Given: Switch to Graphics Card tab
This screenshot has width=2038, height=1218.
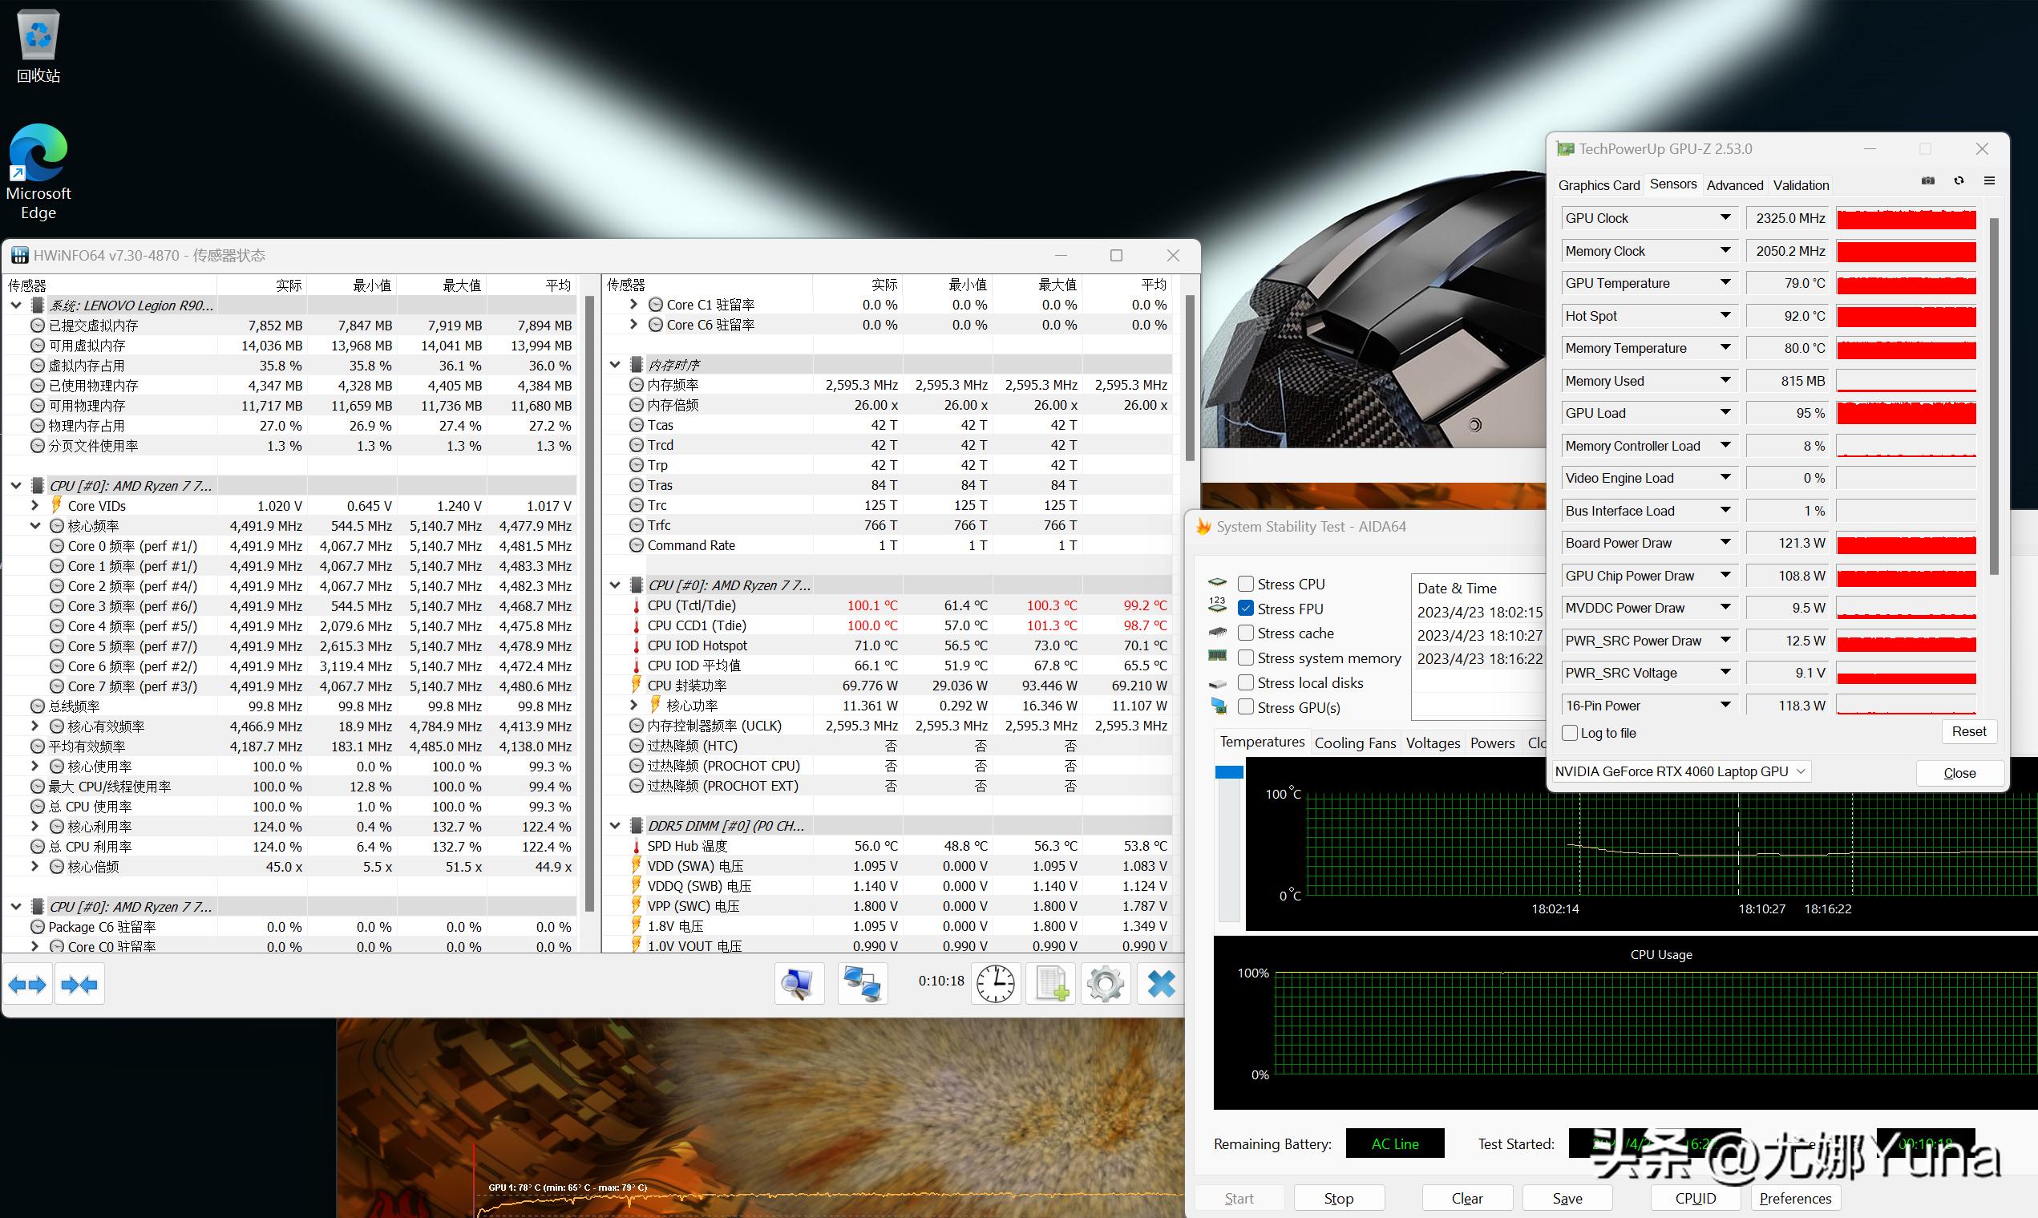Looking at the screenshot, I should [x=1598, y=185].
